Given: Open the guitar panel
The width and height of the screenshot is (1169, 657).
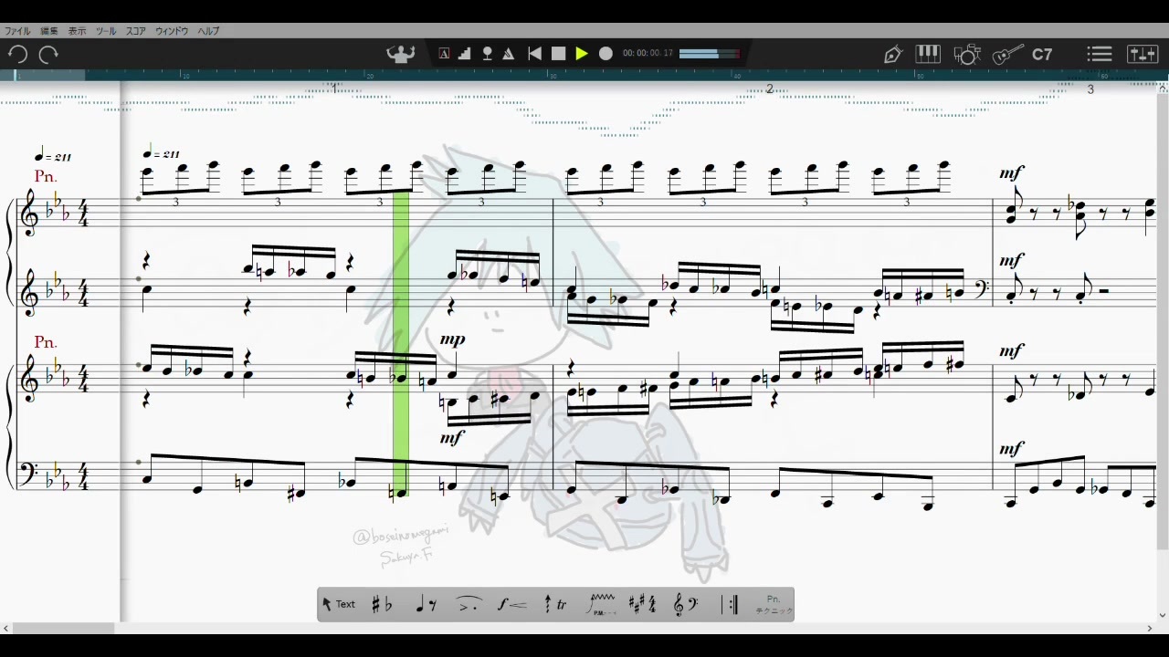Looking at the screenshot, I should click(1007, 55).
